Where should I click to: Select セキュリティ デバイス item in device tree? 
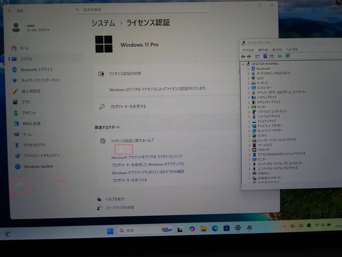click(269, 102)
